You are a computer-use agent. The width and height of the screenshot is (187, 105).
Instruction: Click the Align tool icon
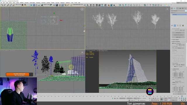88,5
